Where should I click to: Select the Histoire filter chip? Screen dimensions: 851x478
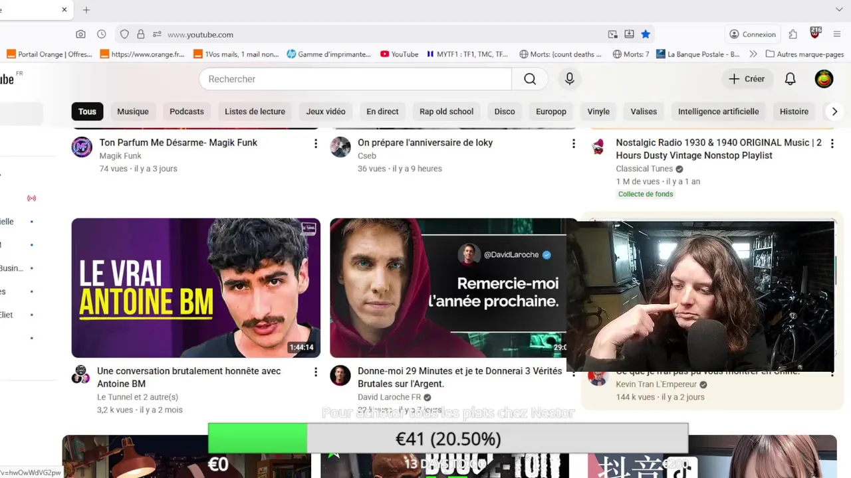pyautogui.click(x=794, y=112)
